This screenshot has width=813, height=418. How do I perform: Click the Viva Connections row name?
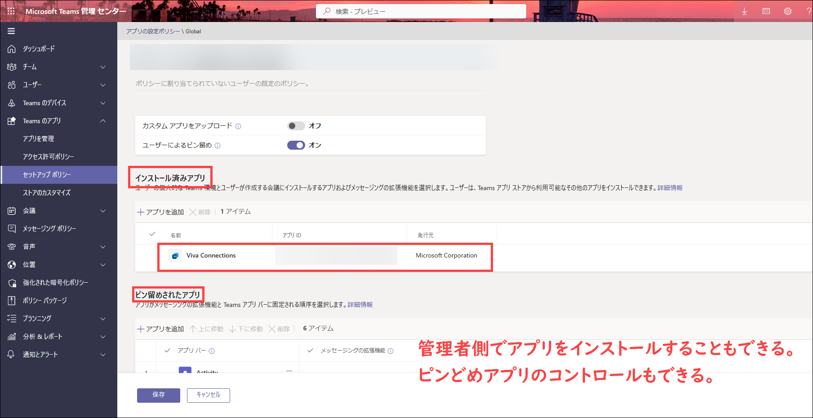(x=211, y=256)
